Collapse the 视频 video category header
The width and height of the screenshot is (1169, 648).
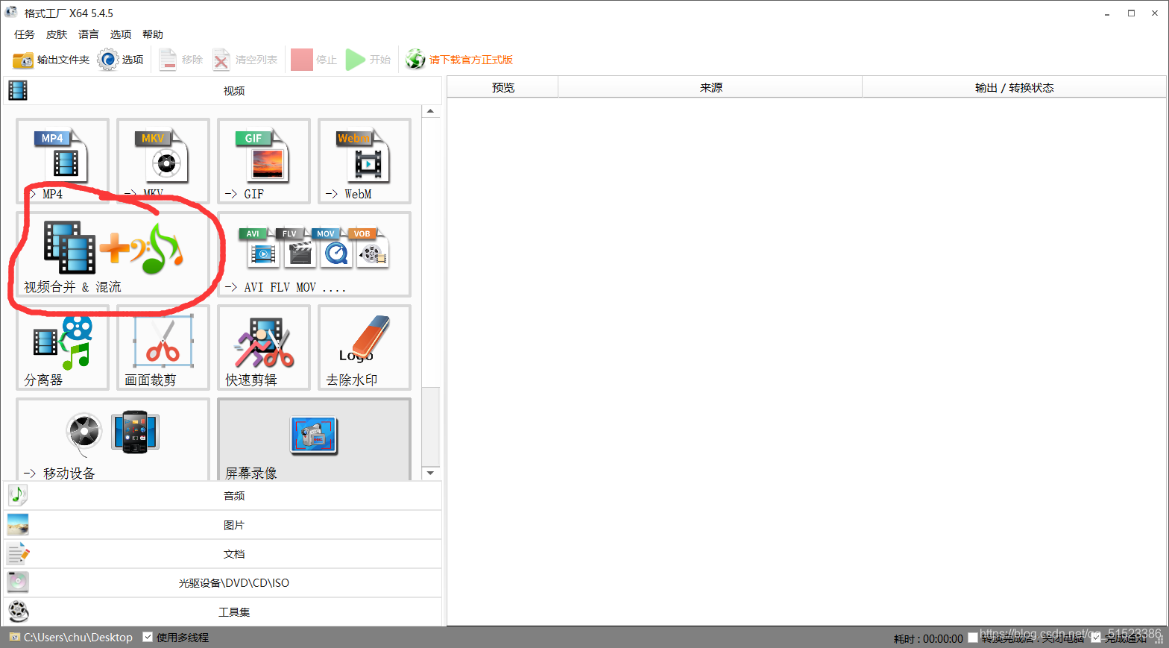coord(223,91)
